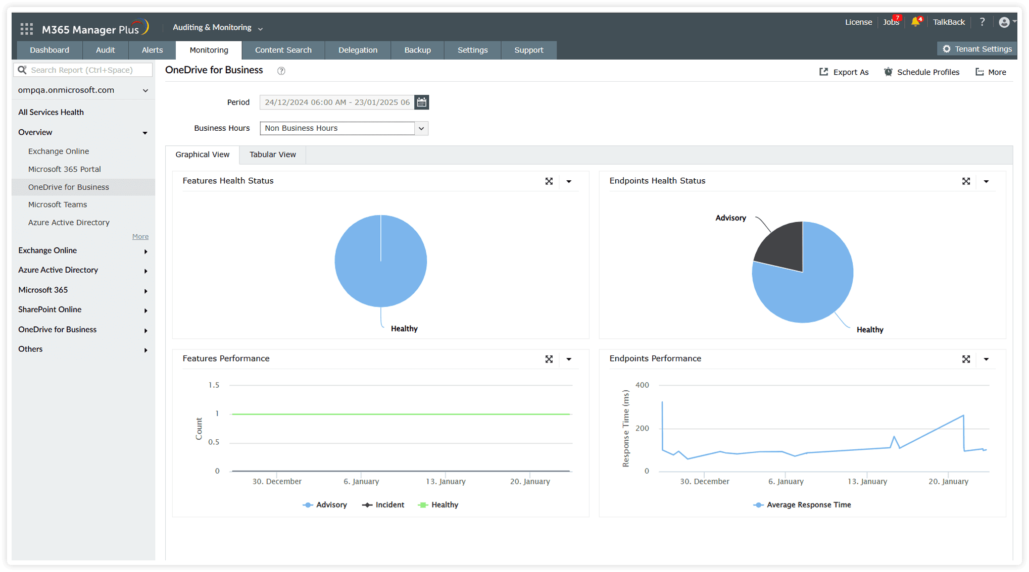Toggle the Advisory legend in Features Performance chart
The height and width of the screenshot is (572, 1029).
[331, 504]
